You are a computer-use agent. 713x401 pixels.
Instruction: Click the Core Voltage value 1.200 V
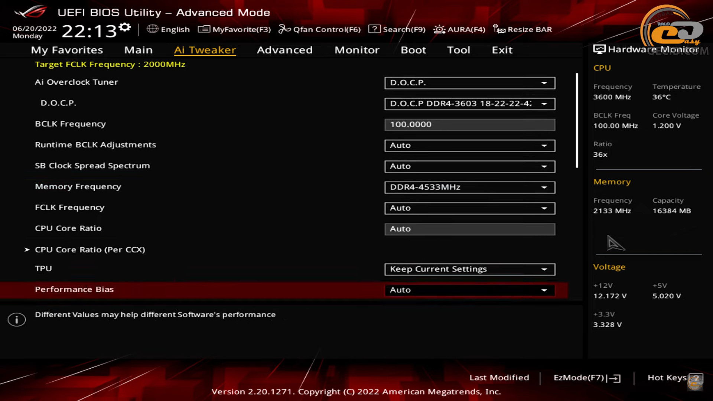pos(667,126)
